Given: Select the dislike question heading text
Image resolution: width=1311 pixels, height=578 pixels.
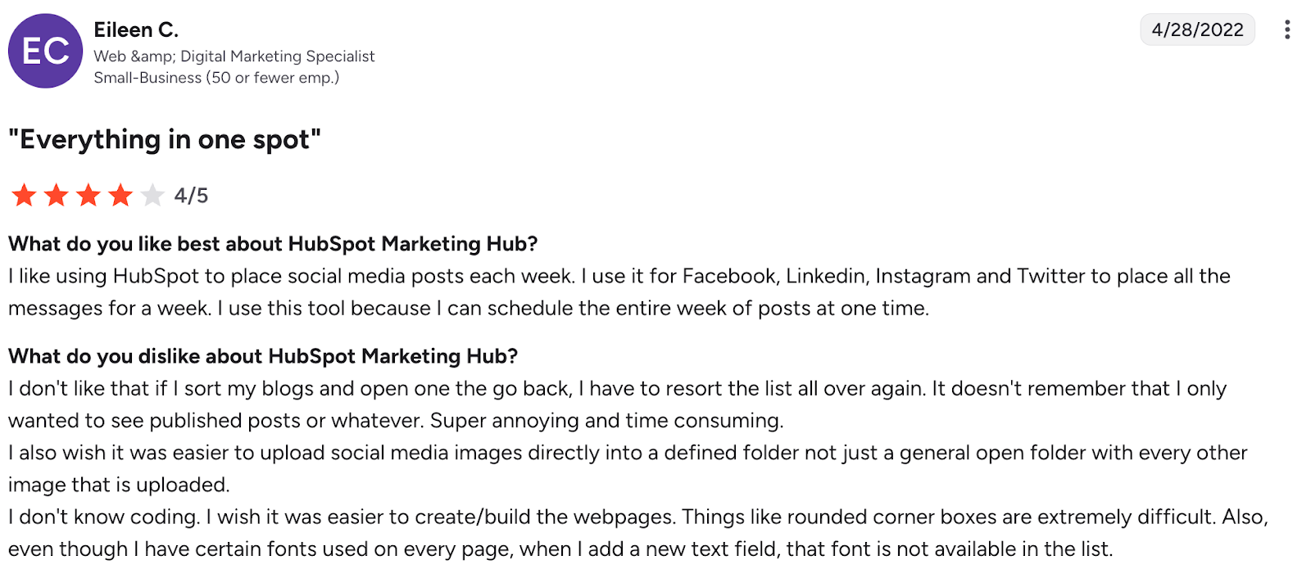Looking at the screenshot, I should coord(261,356).
